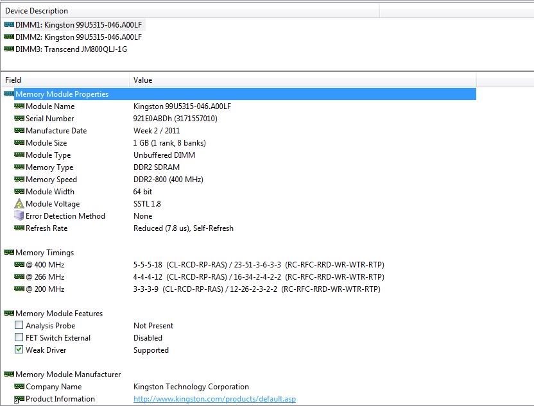The width and height of the screenshot is (534, 406).
Task: Click the Disabled value for FET Switch
Action: point(148,338)
